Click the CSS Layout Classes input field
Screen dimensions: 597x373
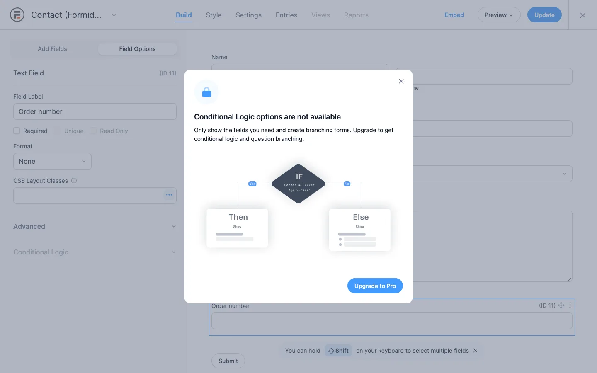95,195
